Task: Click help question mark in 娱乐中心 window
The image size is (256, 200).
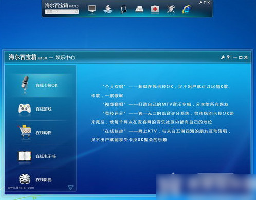Action: (228, 57)
